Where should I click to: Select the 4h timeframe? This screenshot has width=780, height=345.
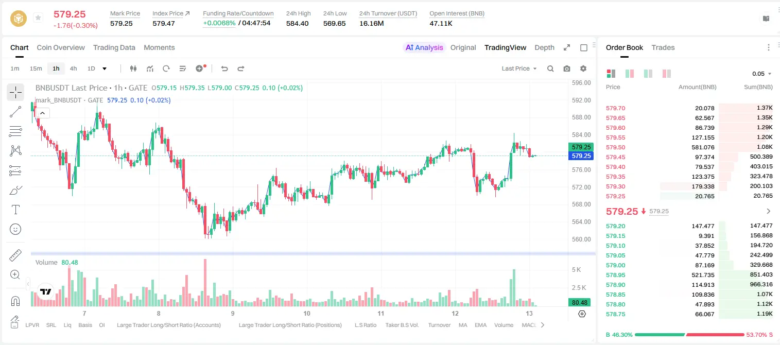(73, 68)
